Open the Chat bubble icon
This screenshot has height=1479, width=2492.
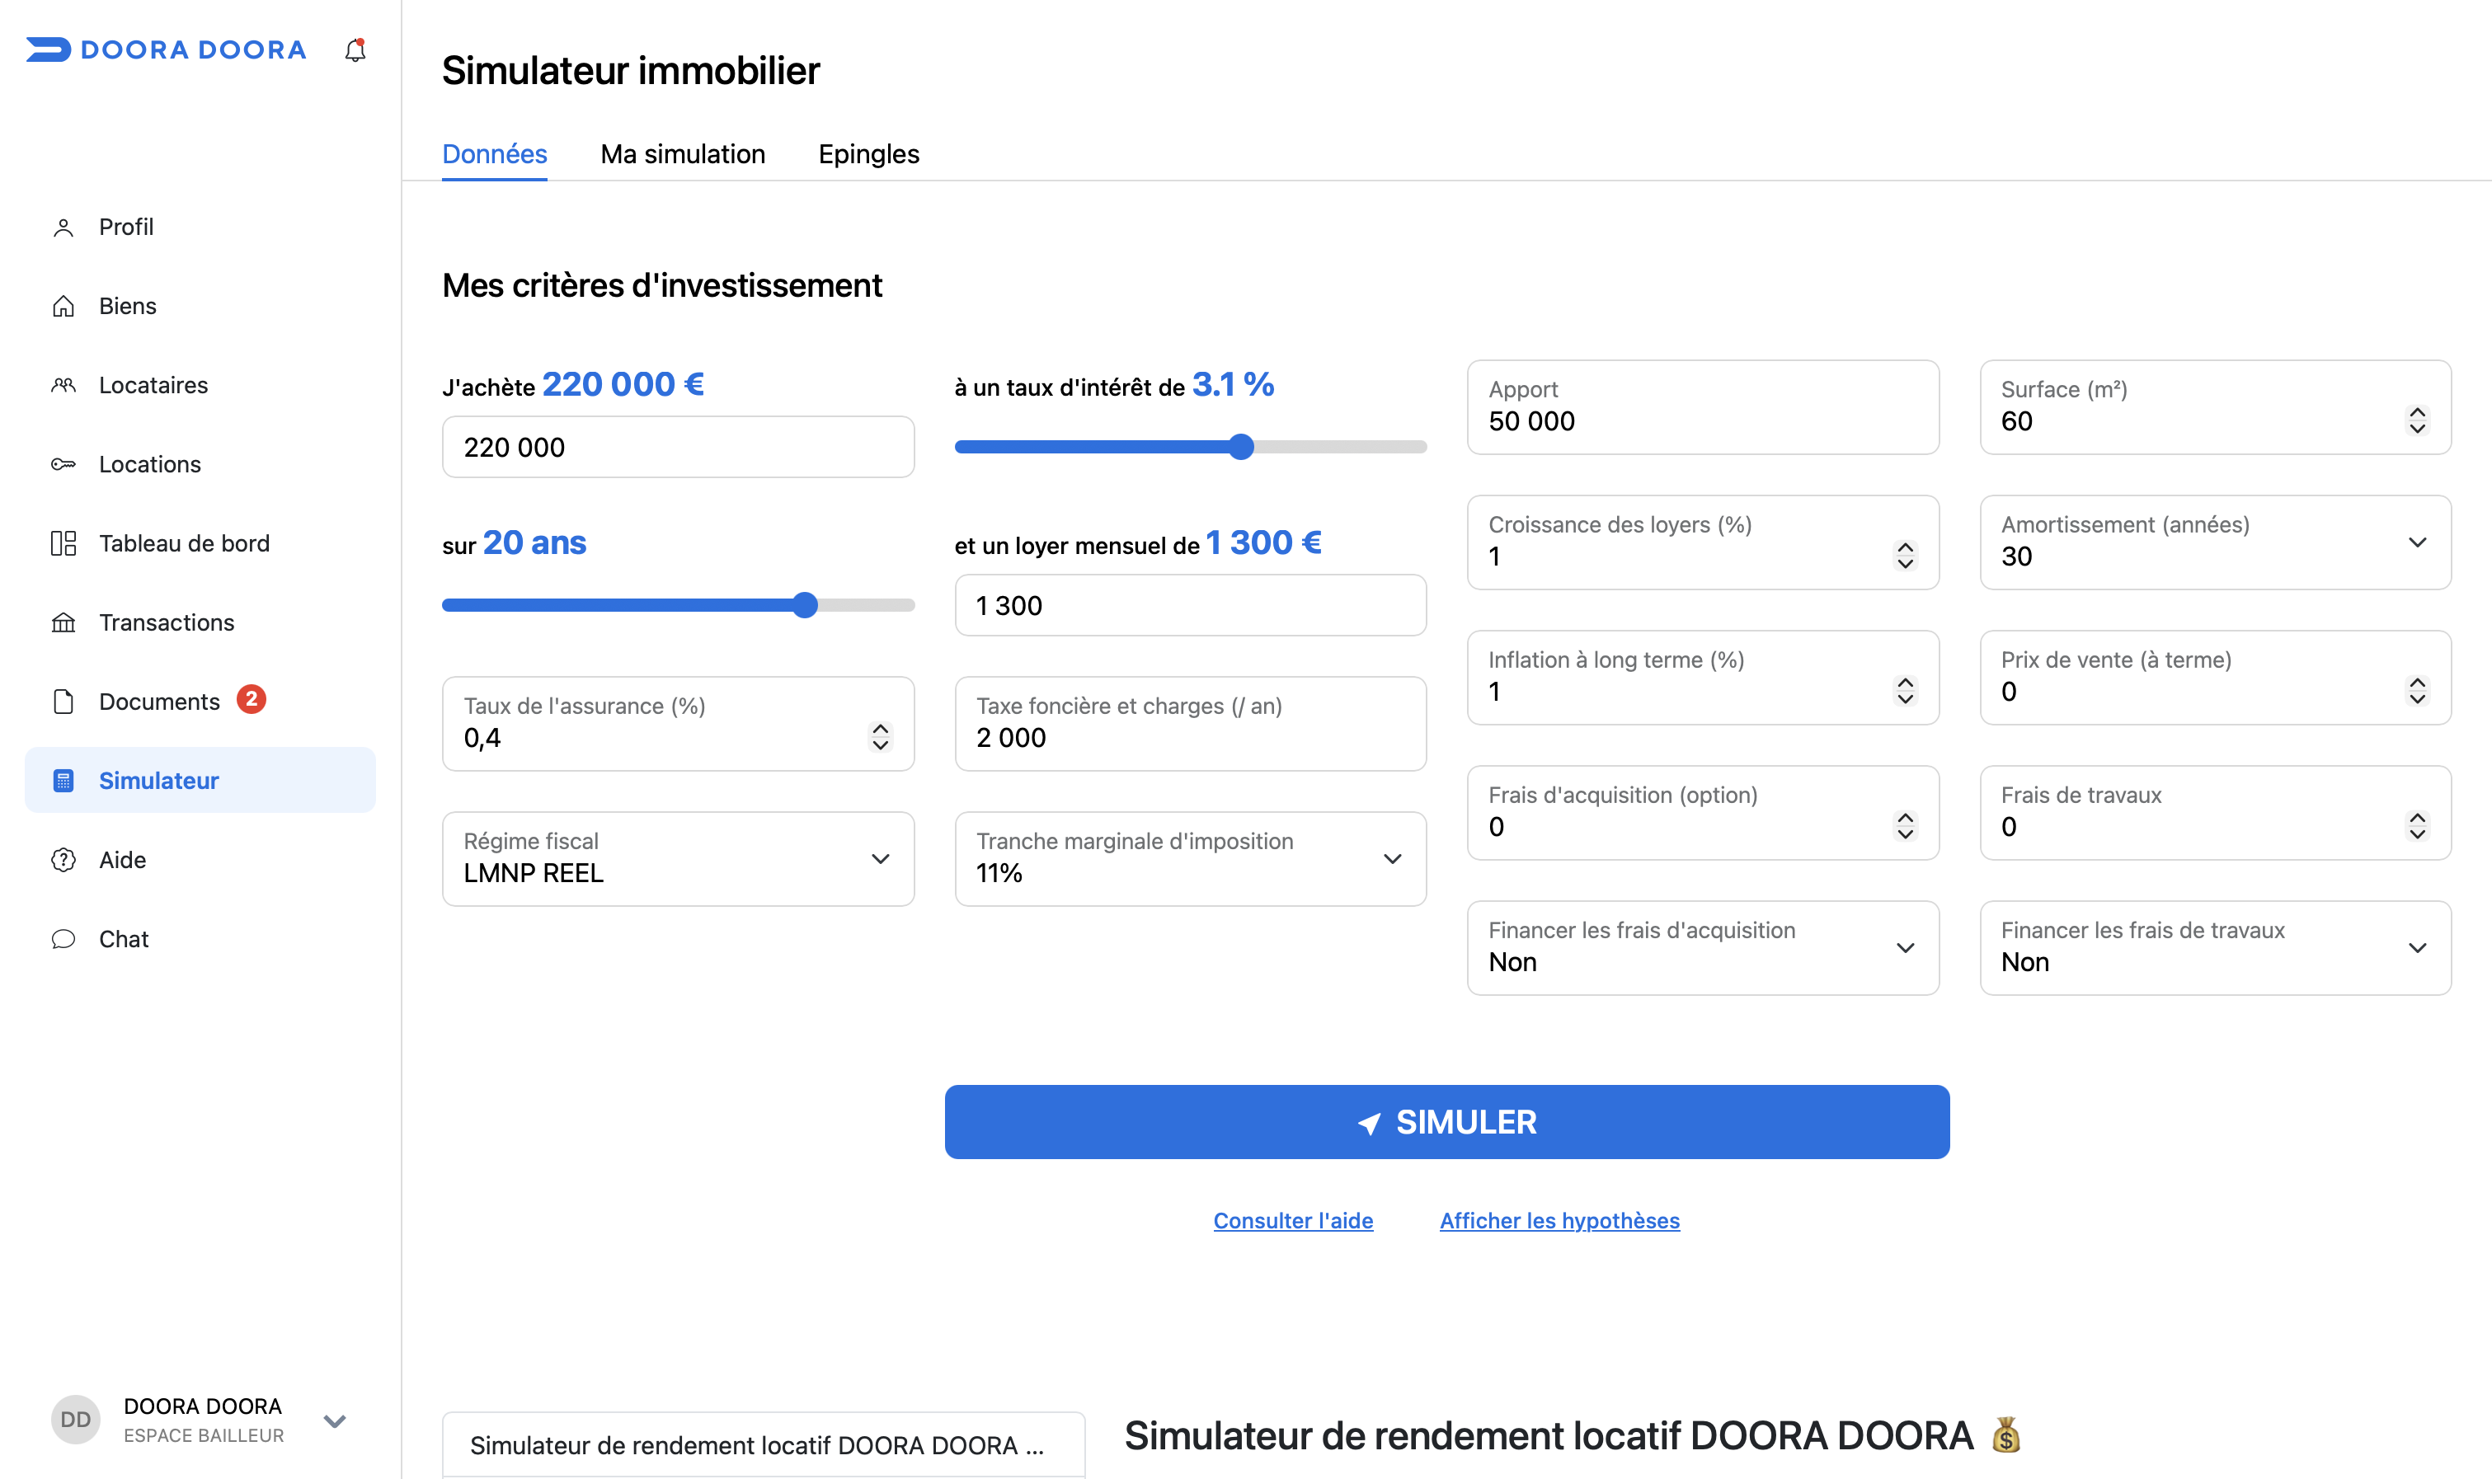(x=63, y=939)
